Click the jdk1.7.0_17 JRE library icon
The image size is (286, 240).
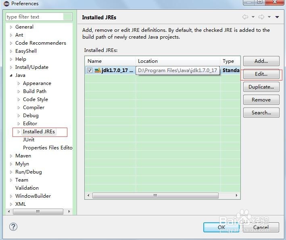pyautogui.click(x=98, y=70)
